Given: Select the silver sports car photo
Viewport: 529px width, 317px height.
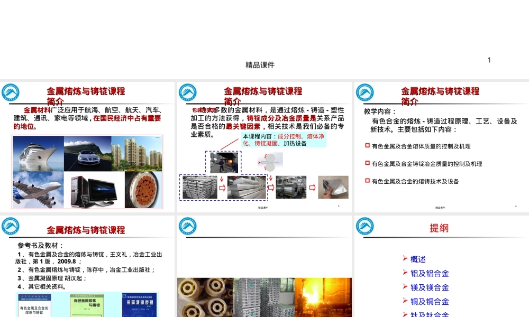Looking at the screenshot, I should click(x=88, y=153).
